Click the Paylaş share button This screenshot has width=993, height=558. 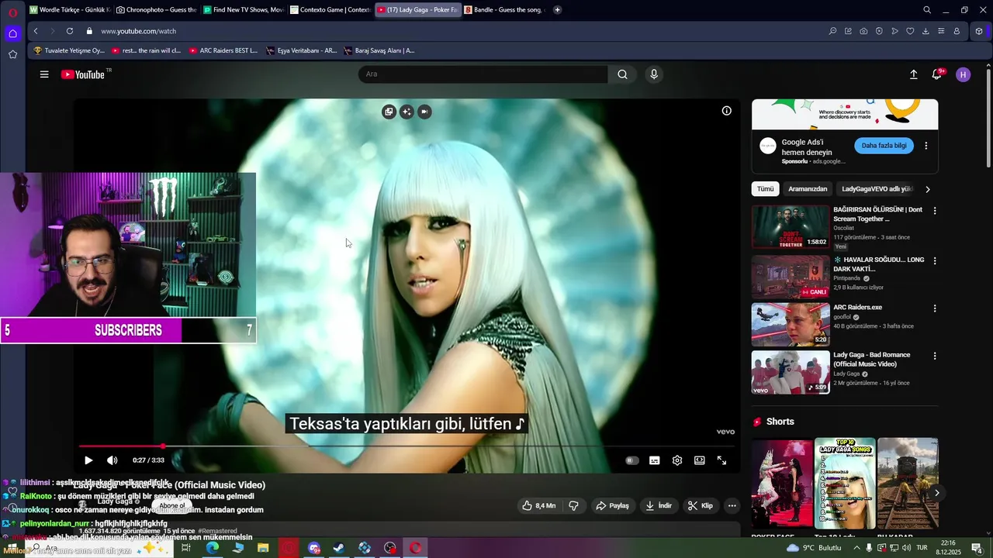[612, 505]
